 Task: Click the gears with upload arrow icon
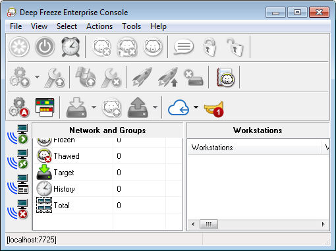(20, 77)
